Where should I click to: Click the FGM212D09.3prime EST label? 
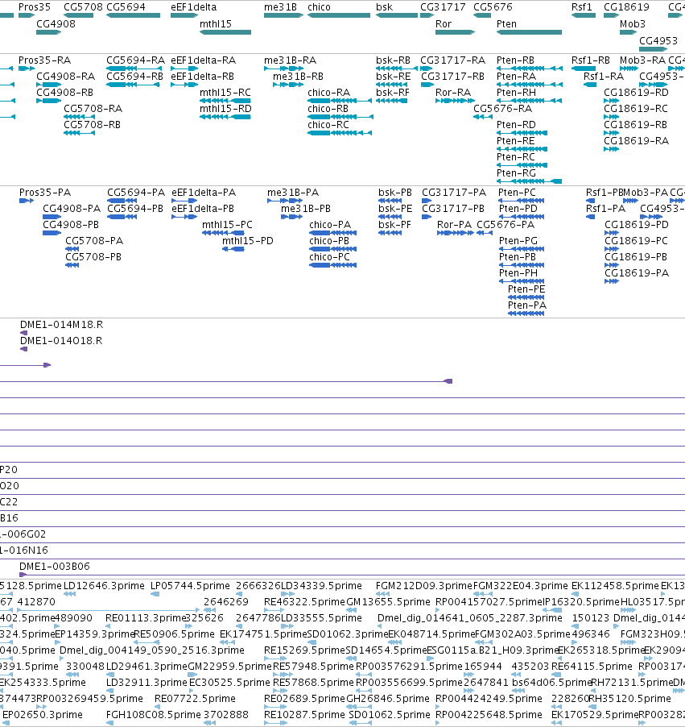coord(423,586)
